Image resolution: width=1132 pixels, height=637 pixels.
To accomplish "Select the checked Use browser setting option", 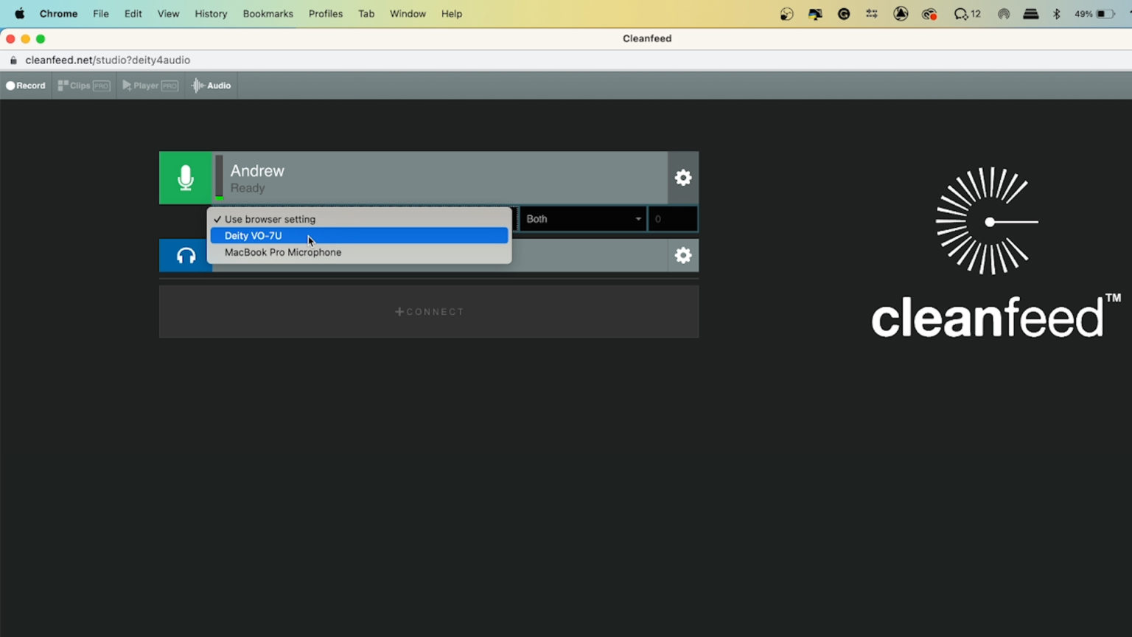I will 270,219.
